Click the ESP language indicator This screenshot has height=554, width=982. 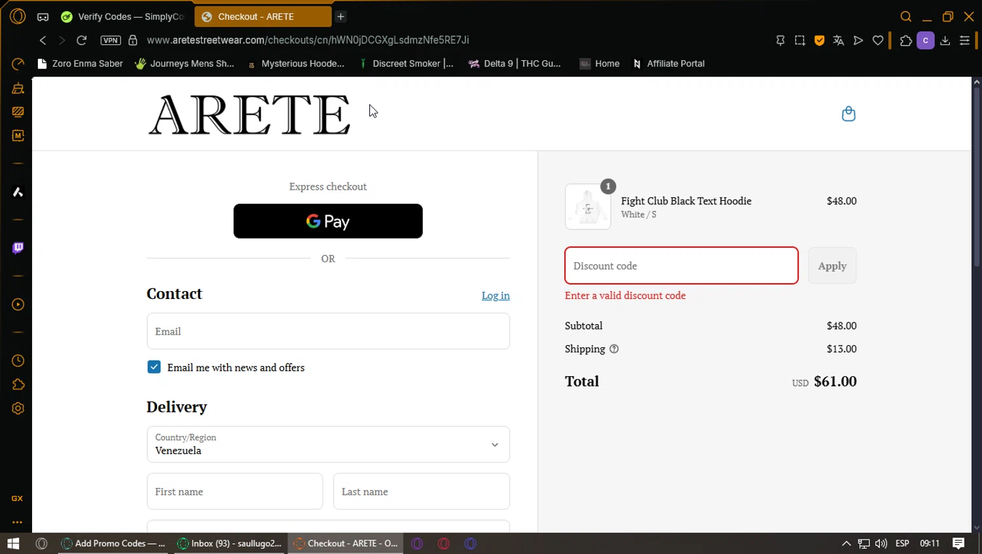point(902,544)
